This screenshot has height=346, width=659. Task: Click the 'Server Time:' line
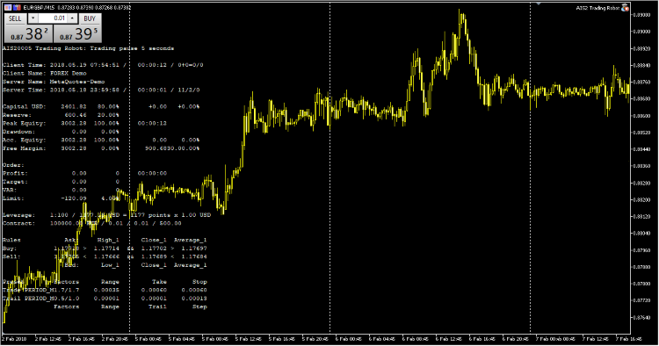[101, 90]
